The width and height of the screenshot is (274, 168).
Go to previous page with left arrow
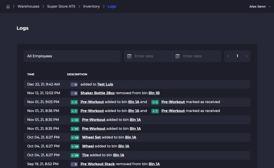(228, 56)
